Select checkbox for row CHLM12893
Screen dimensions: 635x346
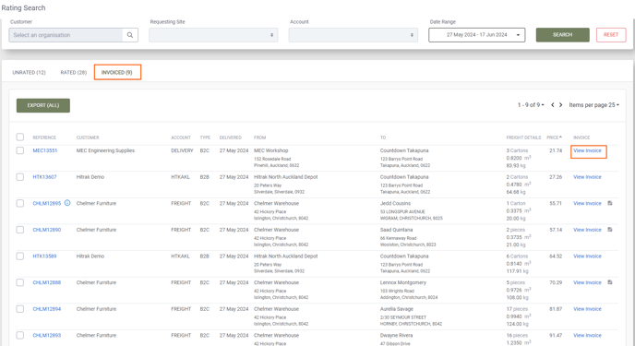point(20,335)
